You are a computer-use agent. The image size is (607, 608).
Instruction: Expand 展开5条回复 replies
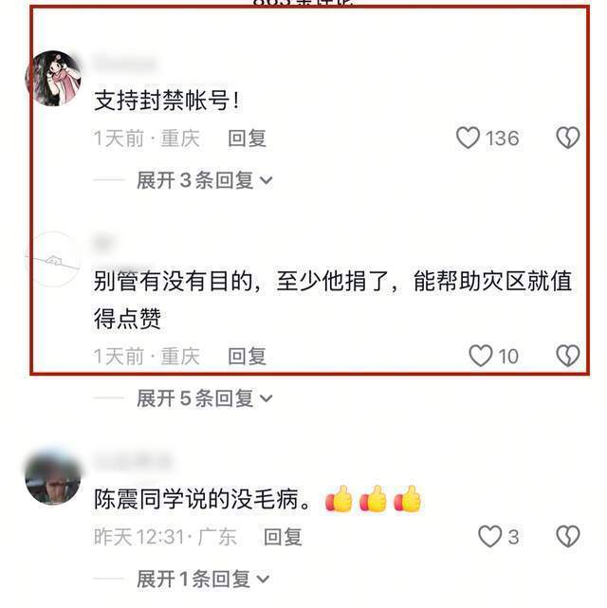click(x=205, y=398)
